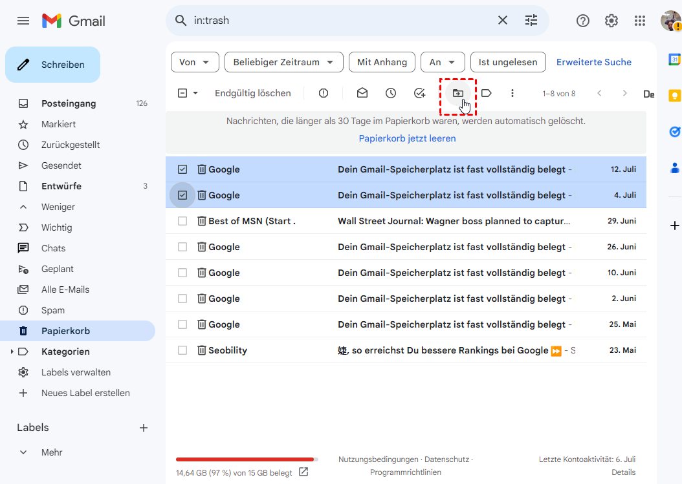This screenshot has height=484, width=682.
Task: Click the report spam toolbar icon
Action: (x=323, y=93)
